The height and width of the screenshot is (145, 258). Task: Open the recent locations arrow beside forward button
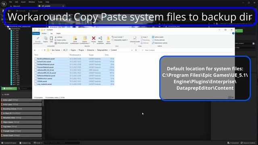click(42, 50)
